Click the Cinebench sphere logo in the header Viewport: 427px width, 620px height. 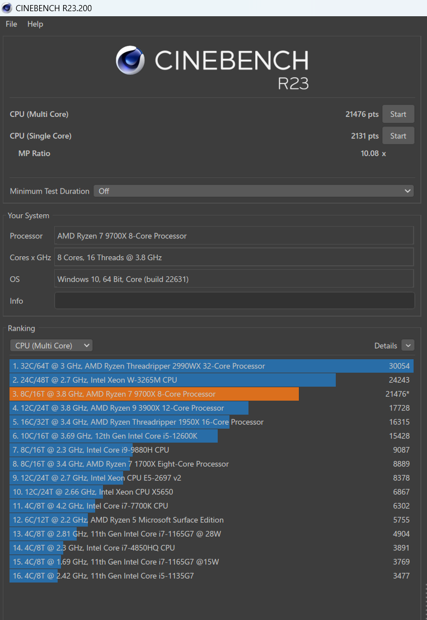[130, 60]
